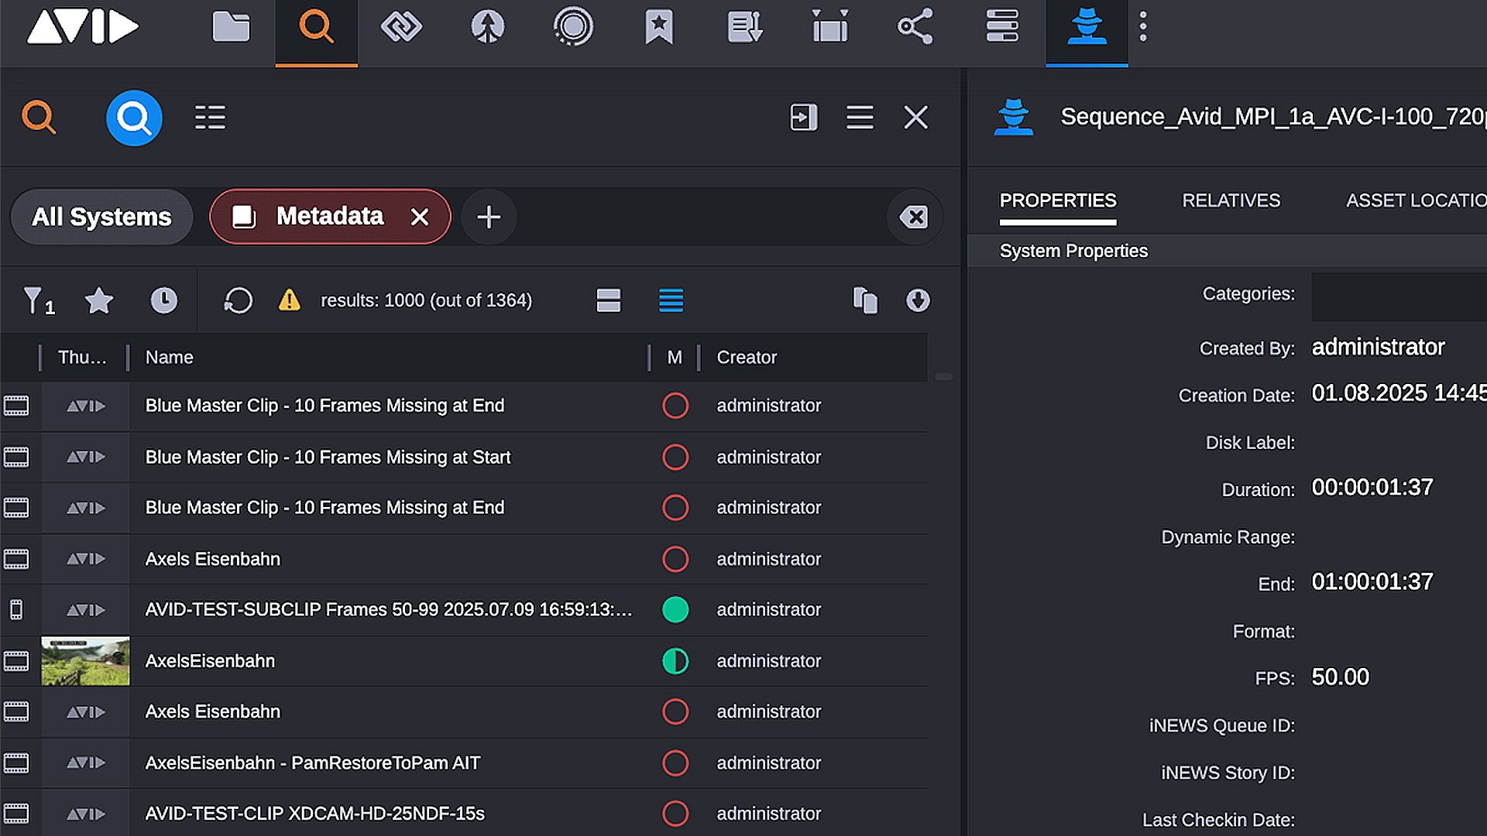Open the share nodes app icon
The image size is (1487, 836).
tap(915, 27)
